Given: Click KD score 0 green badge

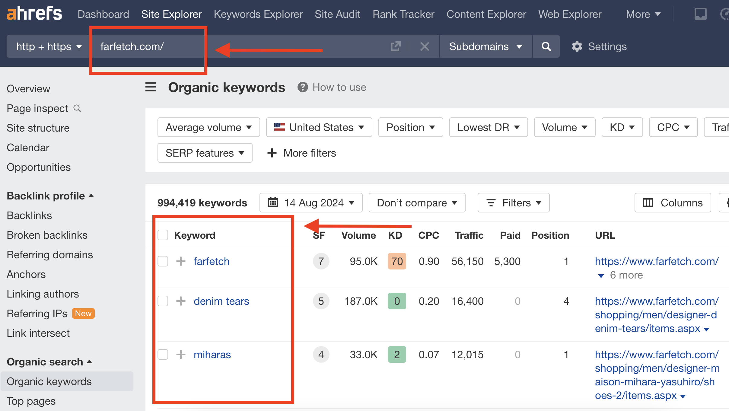Looking at the screenshot, I should [397, 301].
